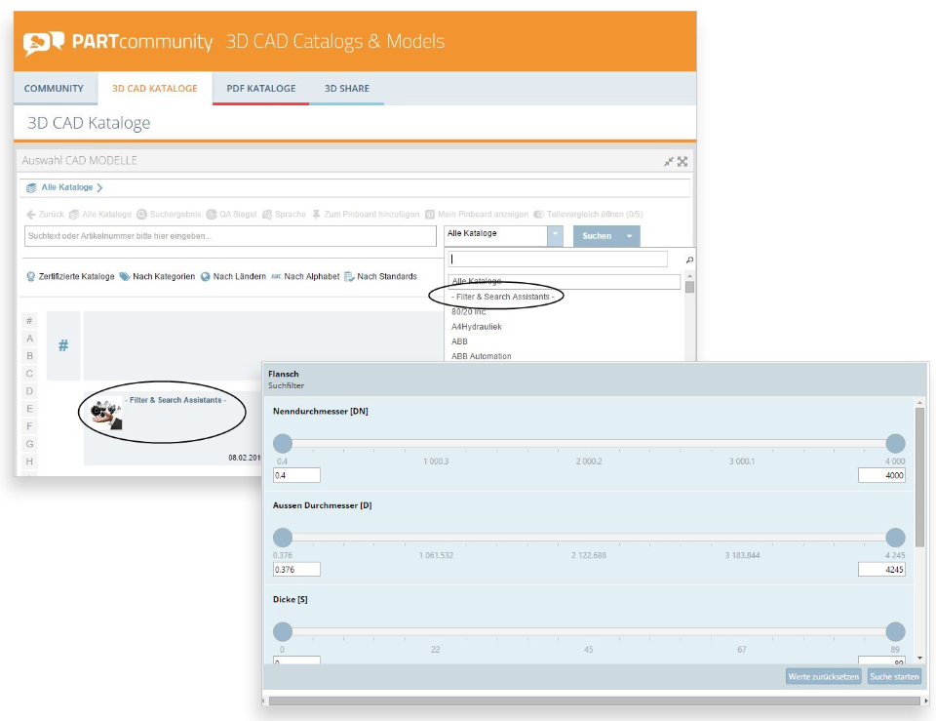This screenshot has width=936, height=721.
Task: Click the catalog dropdown list scrollbar
Action: pos(689,287)
